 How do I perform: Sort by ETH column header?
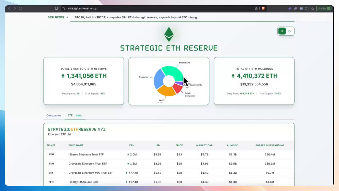132,145
